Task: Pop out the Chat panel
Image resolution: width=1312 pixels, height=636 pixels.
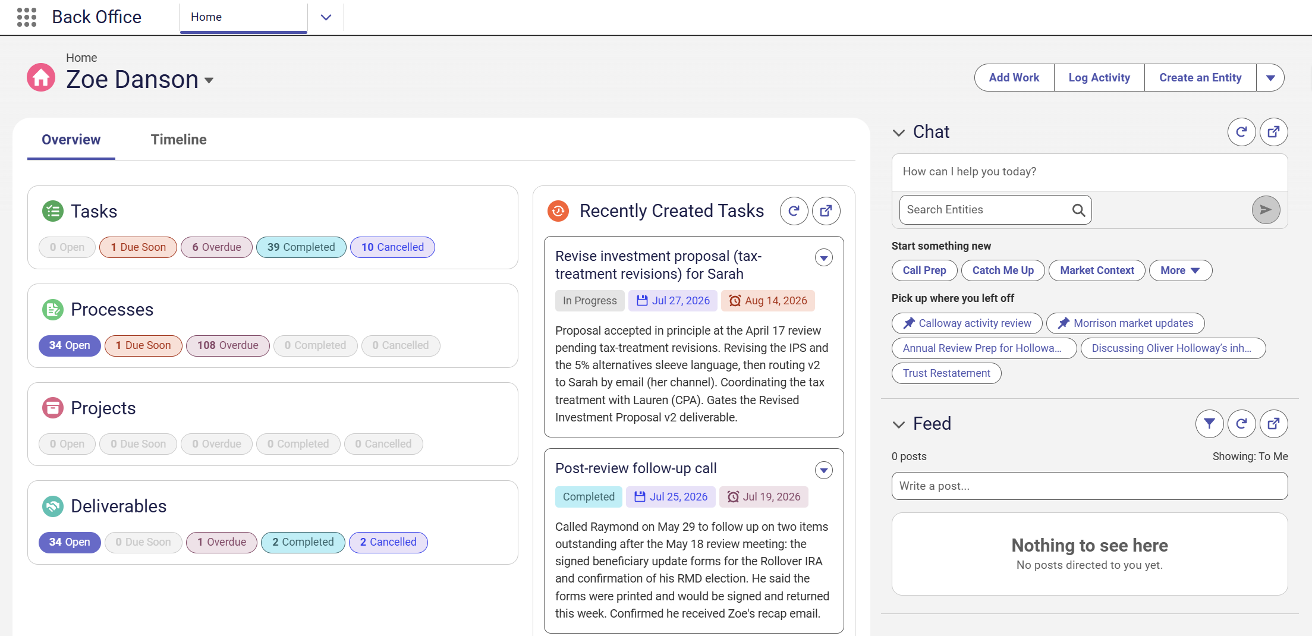Action: (x=1273, y=132)
